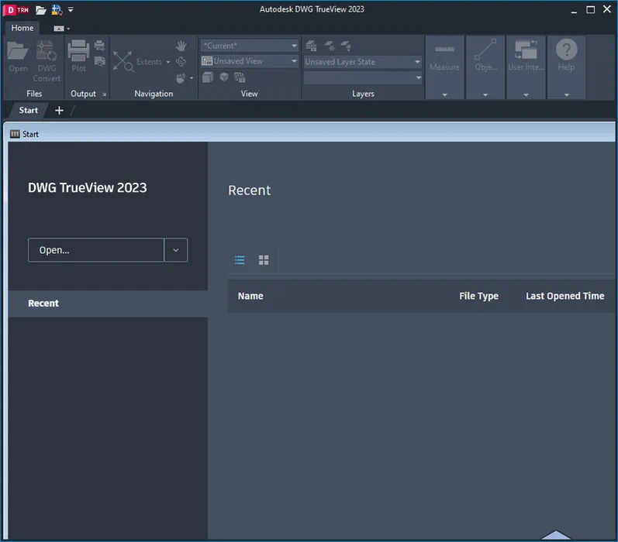Open the Output panel dialog launcher arrow
Screen dimensions: 618x542
[104, 94]
